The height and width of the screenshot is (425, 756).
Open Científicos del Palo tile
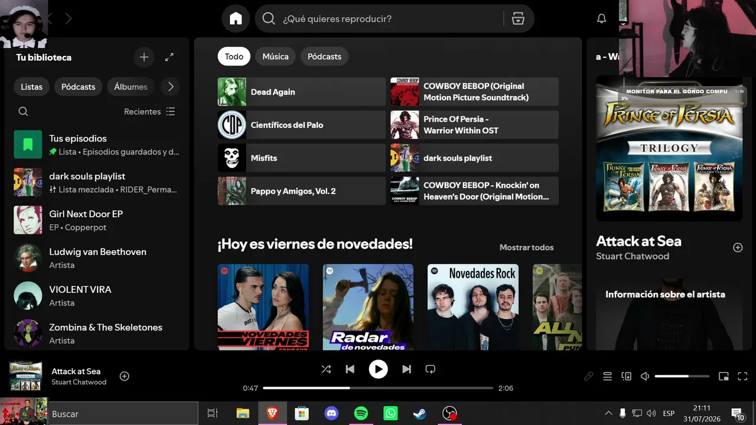coord(302,125)
